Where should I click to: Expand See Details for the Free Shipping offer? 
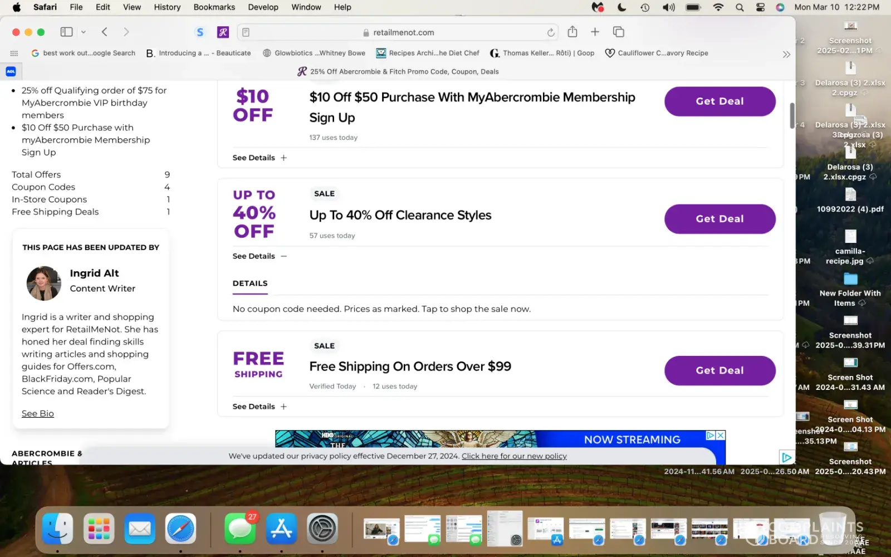260,407
